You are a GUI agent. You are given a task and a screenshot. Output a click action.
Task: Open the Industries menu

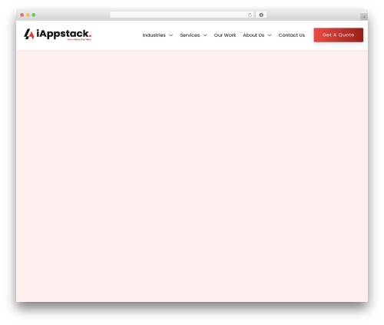154,35
